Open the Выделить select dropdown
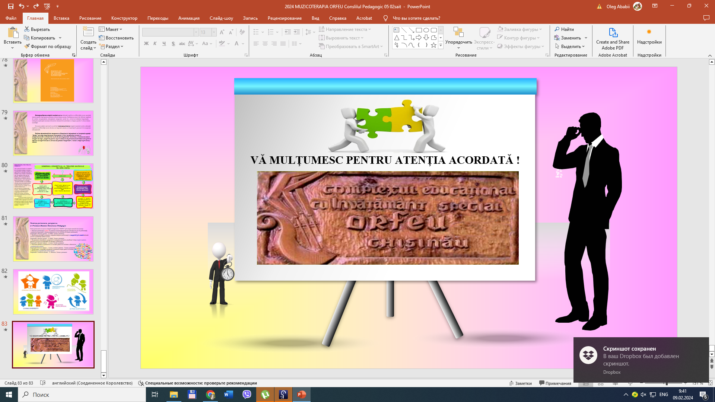This screenshot has width=715, height=402. coord(570,46)
